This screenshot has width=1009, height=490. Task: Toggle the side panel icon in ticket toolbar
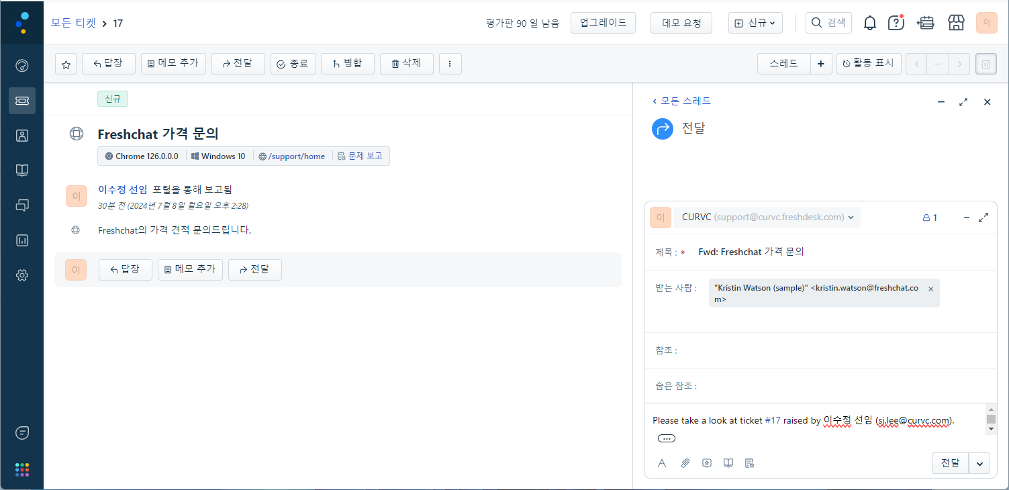tap(986, 64)
